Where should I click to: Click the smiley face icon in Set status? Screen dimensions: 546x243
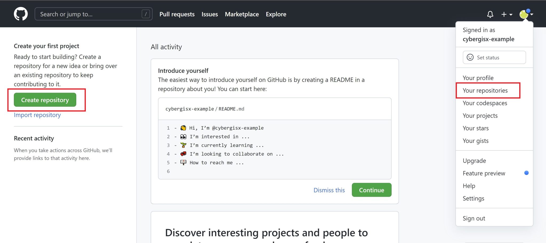[471, 57]
